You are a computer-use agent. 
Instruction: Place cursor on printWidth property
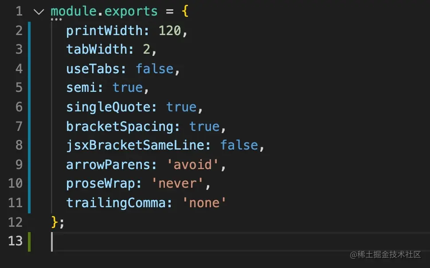[104, 31]
